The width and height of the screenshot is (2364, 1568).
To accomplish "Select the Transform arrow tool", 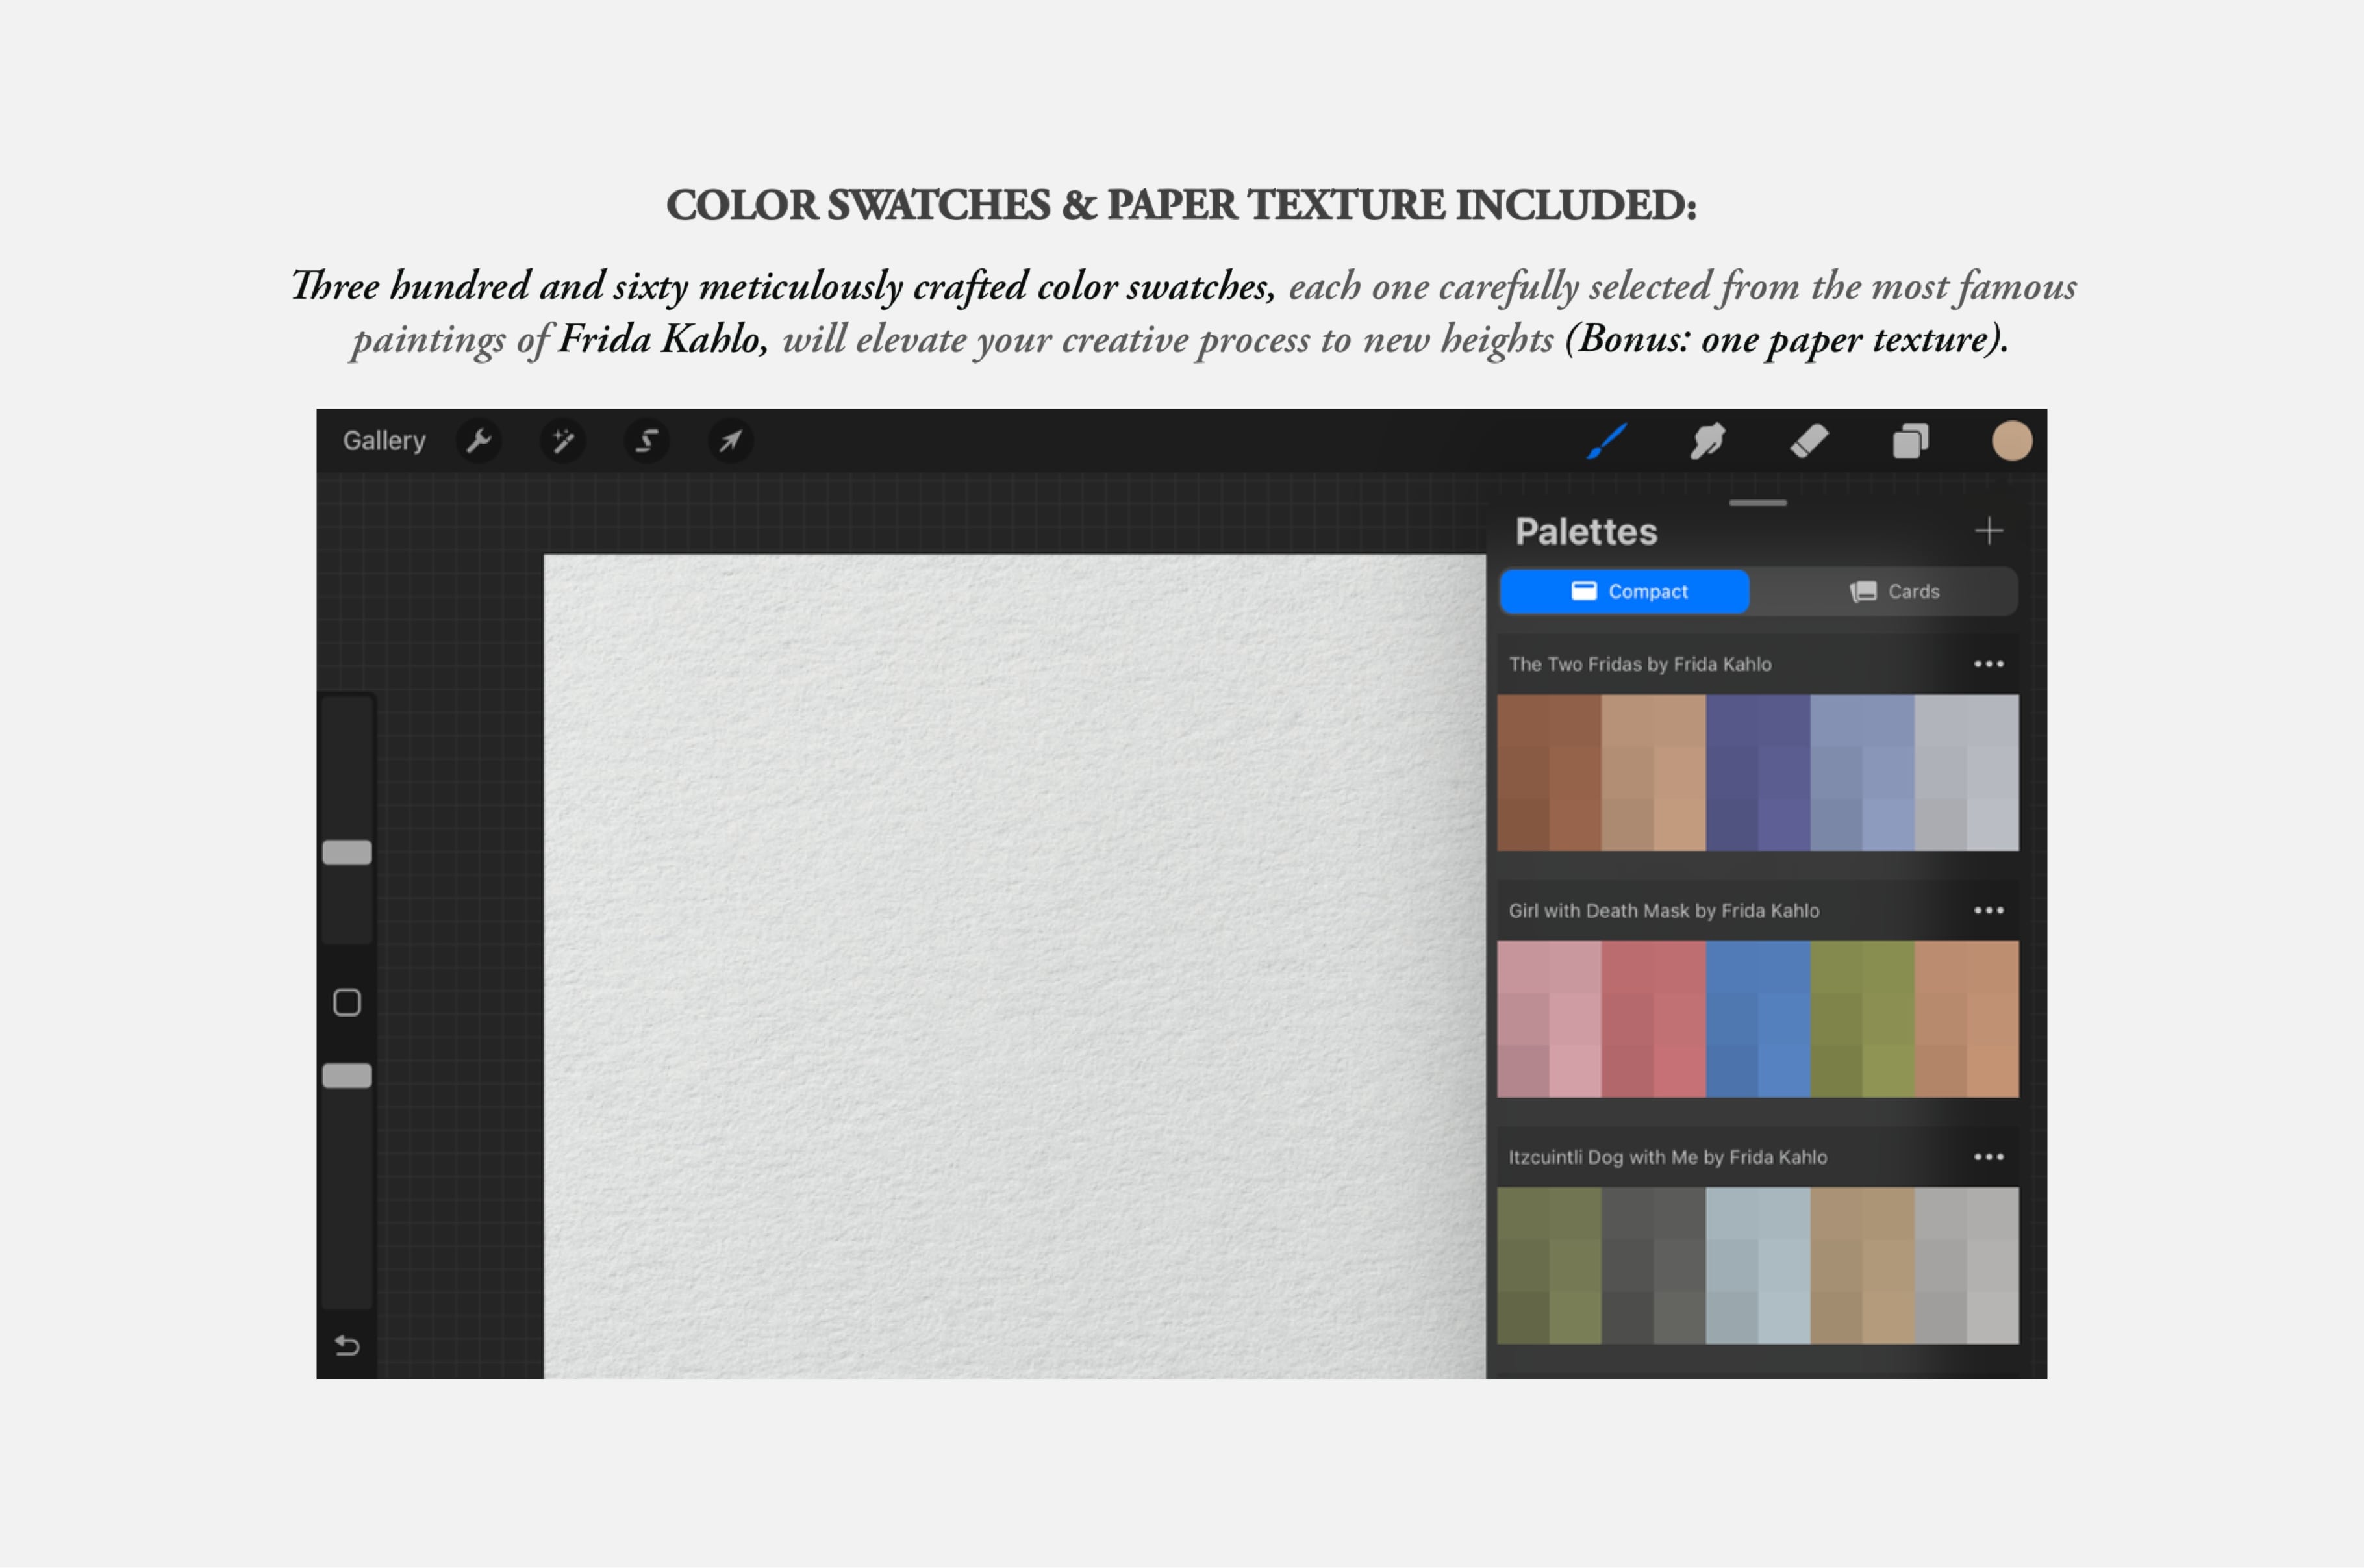I will pyautogui.click(x=731, y=441).
